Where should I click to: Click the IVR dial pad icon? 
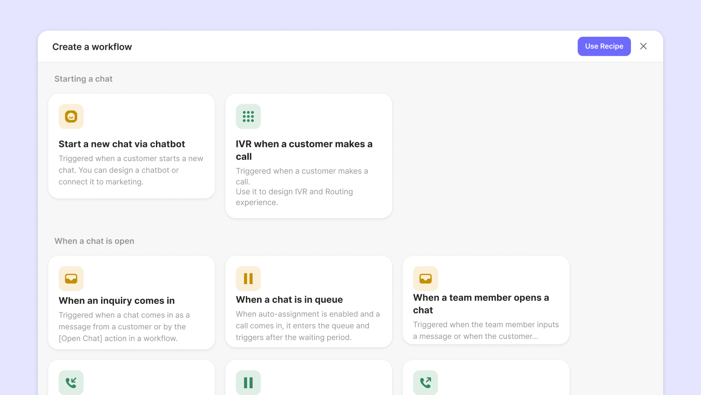248,117
